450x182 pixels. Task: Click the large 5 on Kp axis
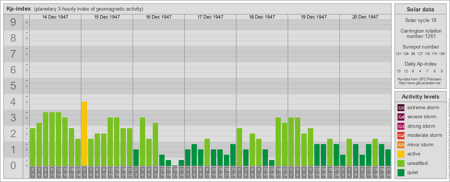click(x=13, y=86)
